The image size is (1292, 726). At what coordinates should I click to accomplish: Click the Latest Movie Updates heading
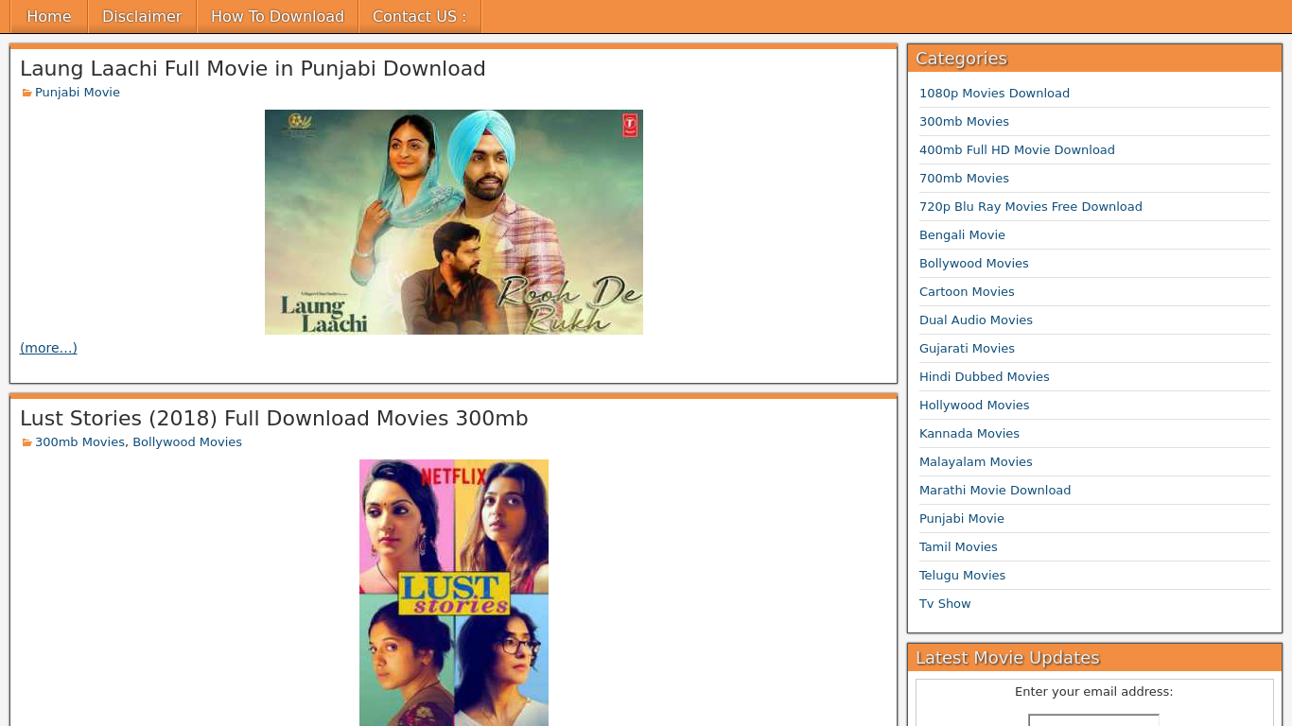pos(1007,658)
